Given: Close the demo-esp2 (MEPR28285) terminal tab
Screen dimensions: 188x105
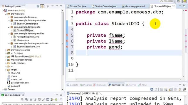Looking at the screenshot, I should point(97,93).
